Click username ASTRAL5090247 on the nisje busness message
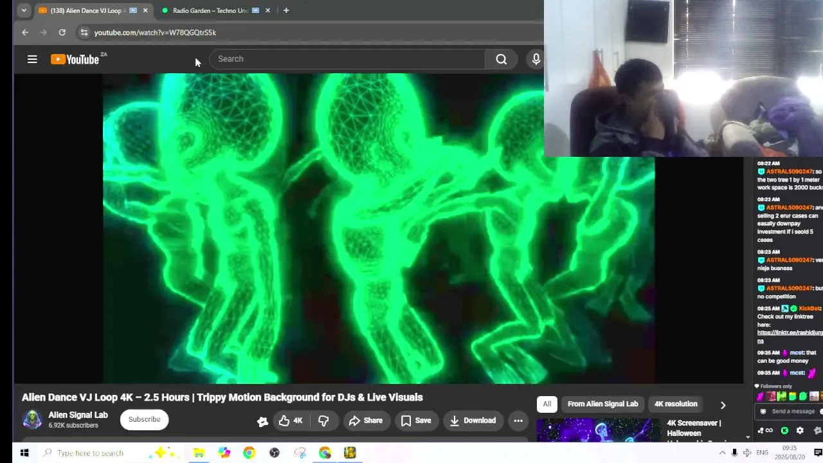 [790, 260]
